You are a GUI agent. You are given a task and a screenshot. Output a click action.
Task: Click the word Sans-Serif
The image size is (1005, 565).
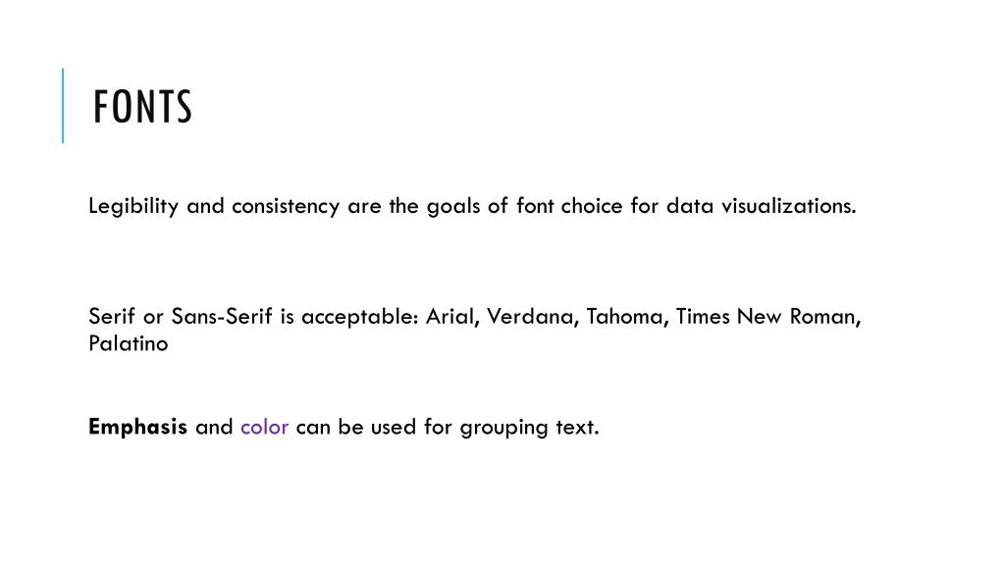point(222,317)
